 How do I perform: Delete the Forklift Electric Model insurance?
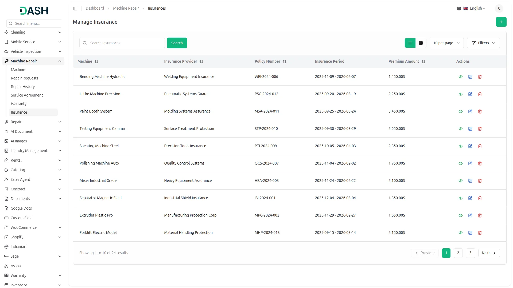pos(480,233)
